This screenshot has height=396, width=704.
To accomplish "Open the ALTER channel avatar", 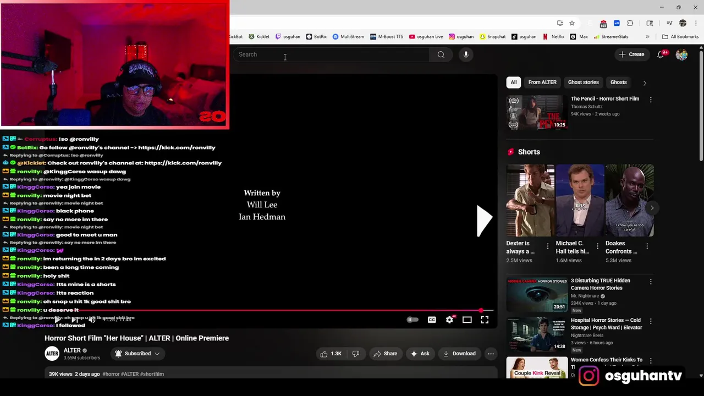I will pos(52,354).
